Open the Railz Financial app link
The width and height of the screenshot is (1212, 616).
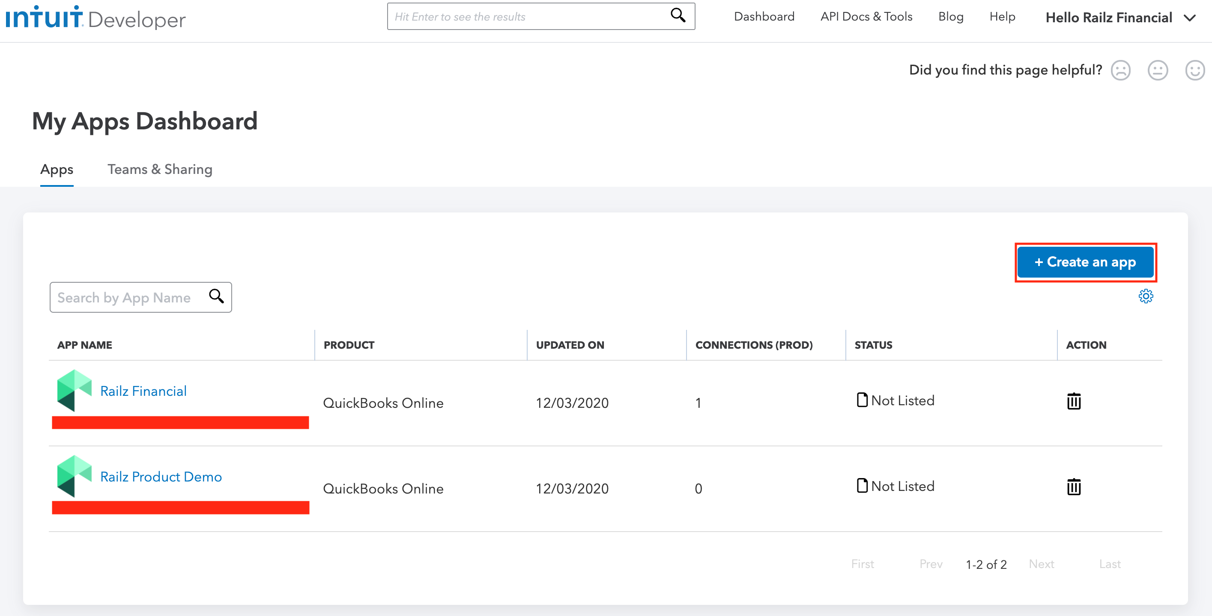tap(143, 391)
